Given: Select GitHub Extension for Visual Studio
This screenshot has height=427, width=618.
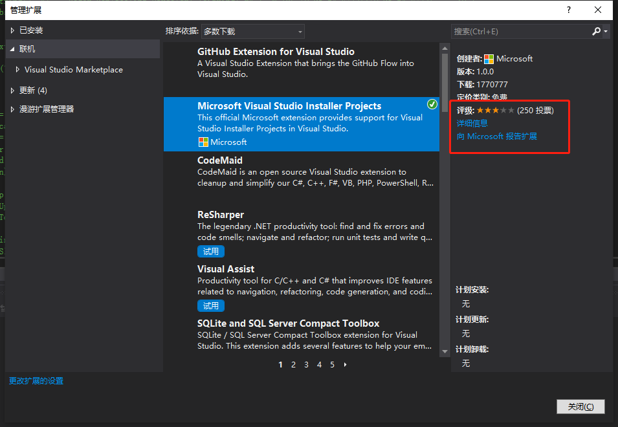Looking at the screenshot, I should click(x=302, y=70).
